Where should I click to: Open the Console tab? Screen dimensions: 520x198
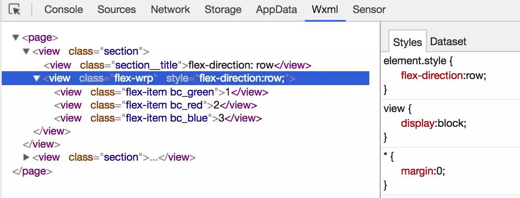click(64, 10)
